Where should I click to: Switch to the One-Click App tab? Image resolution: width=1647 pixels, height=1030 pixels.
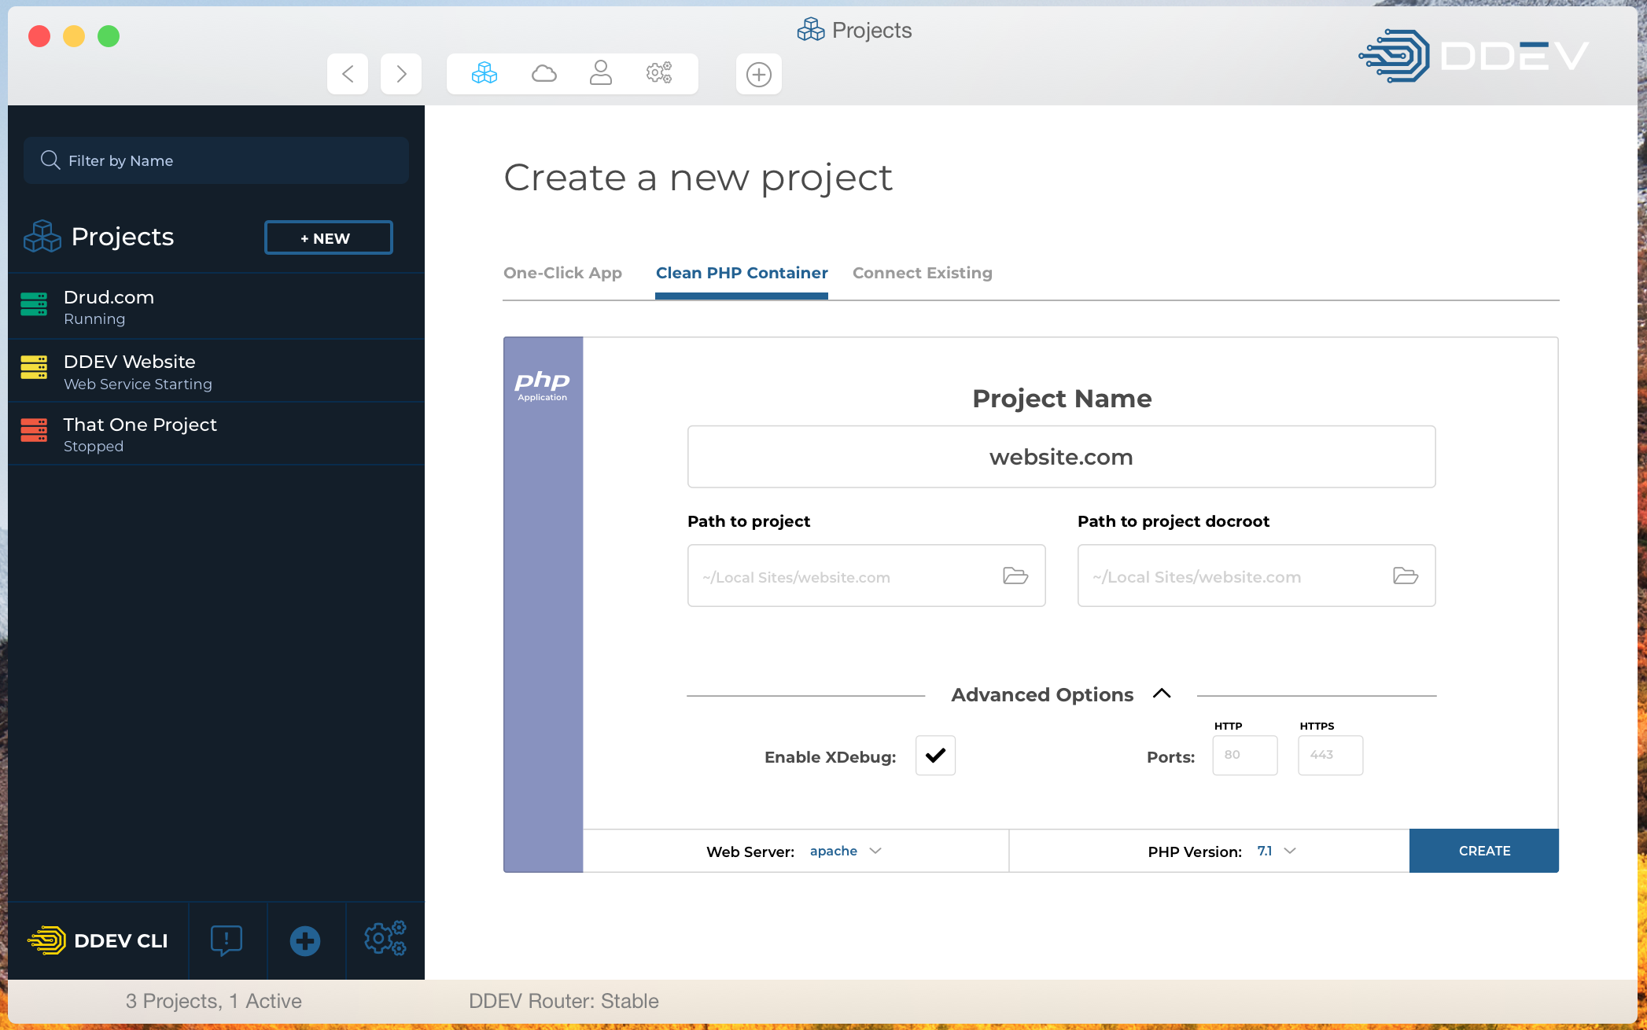(x=562, y=273)
